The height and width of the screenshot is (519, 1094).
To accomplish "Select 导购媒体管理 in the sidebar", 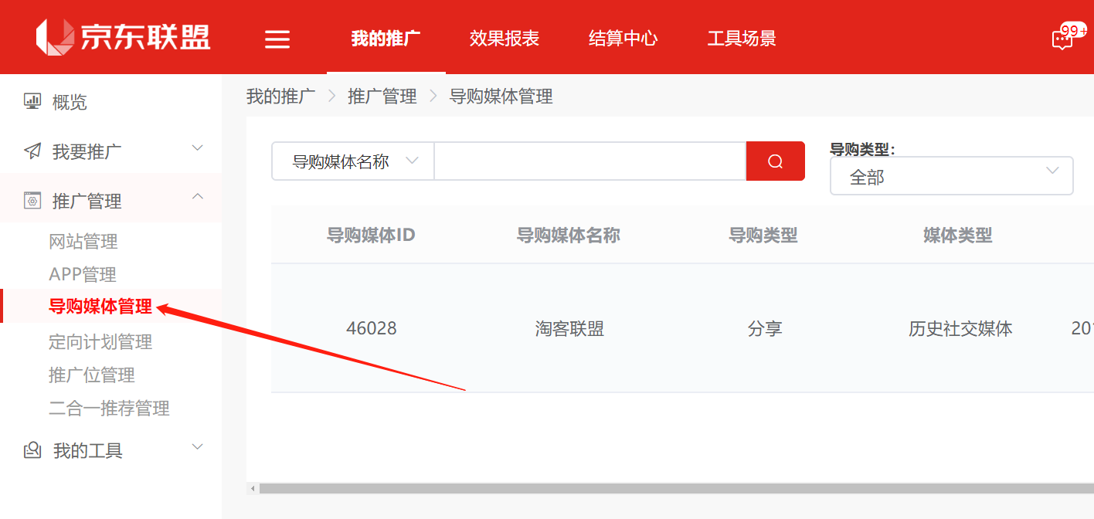I will 100,307.
